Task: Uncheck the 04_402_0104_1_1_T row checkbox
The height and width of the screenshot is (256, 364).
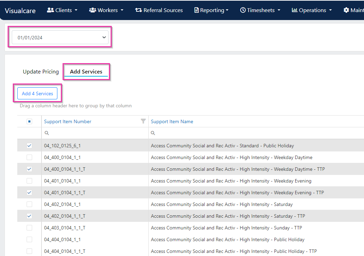Action: coord(29,216)
